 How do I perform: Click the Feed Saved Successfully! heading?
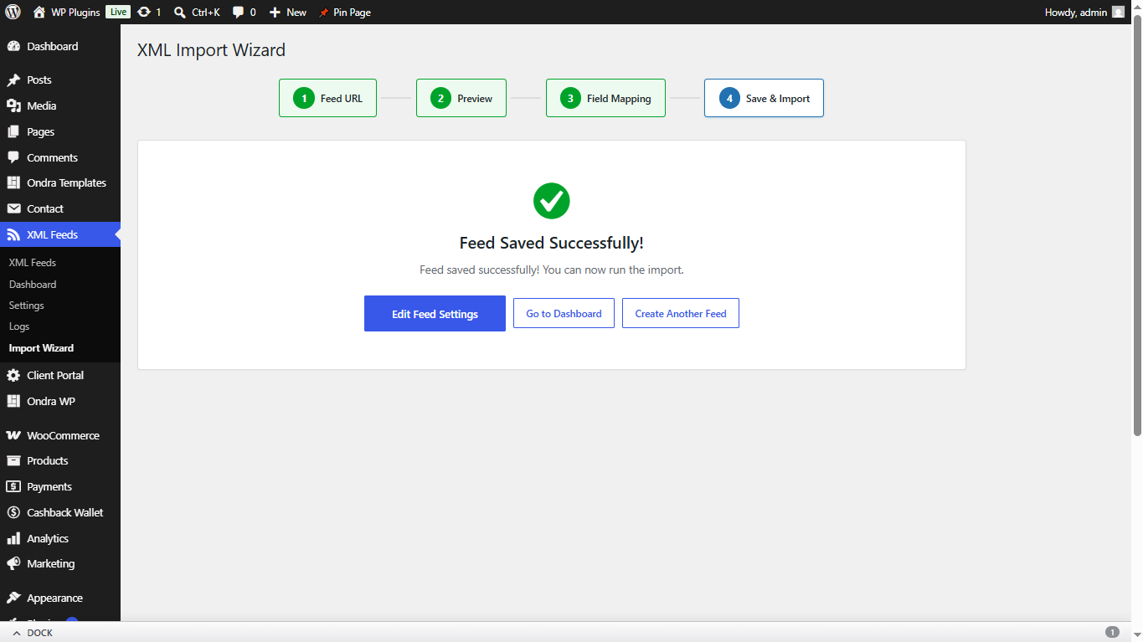coord(552,244)
